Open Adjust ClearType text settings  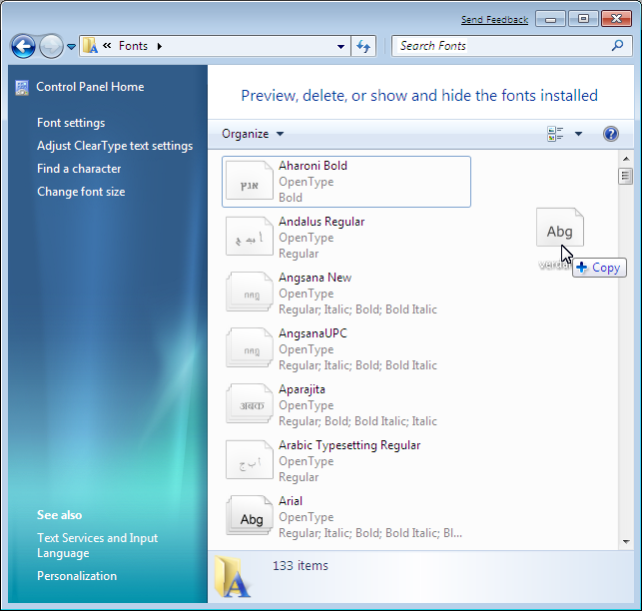tap(115, 146)
